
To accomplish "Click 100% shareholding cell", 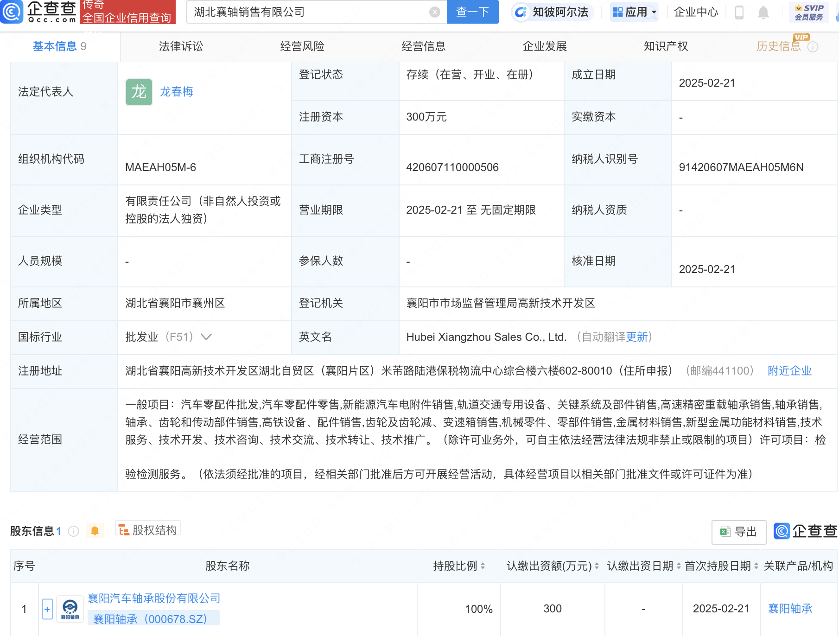I will 478,609.
